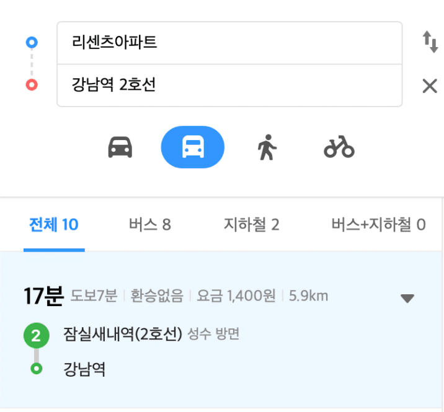Viewport: 444px width, 412px height.
Task: Select 잠실새내역(2호선) departure station
Action: 123,334
